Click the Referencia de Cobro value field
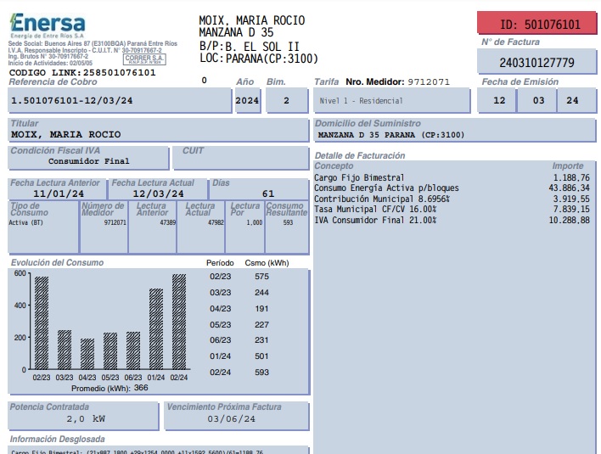Image resolution: width=601 pixels, height=454 pixels. 118,100
